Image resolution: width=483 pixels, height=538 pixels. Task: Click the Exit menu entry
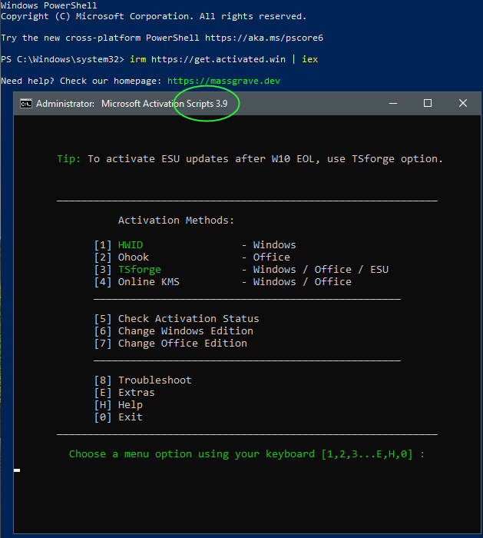point(130,417)
